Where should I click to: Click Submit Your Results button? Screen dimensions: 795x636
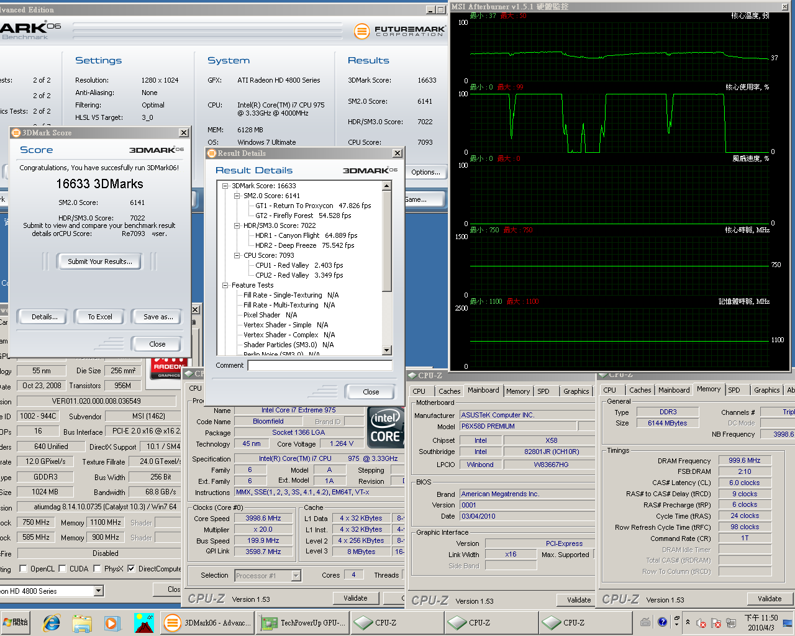(100, 261)
